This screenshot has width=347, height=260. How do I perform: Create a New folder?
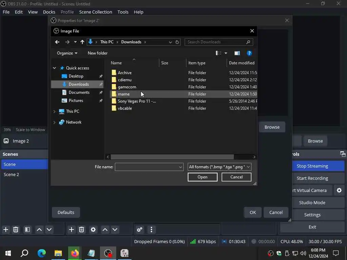(98, 53)
